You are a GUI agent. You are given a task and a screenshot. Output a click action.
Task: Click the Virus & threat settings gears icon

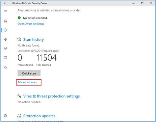19,96
